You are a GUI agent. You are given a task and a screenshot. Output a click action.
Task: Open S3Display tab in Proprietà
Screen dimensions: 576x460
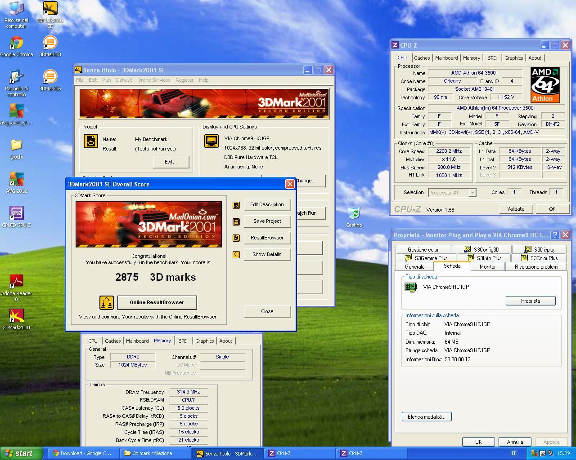[x=540, y=250]
